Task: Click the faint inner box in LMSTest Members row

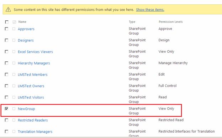Action: click(14, 75)
